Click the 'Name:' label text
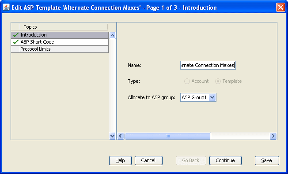The image size is (288, 174). pyautogui.click(x=134, y=65)
